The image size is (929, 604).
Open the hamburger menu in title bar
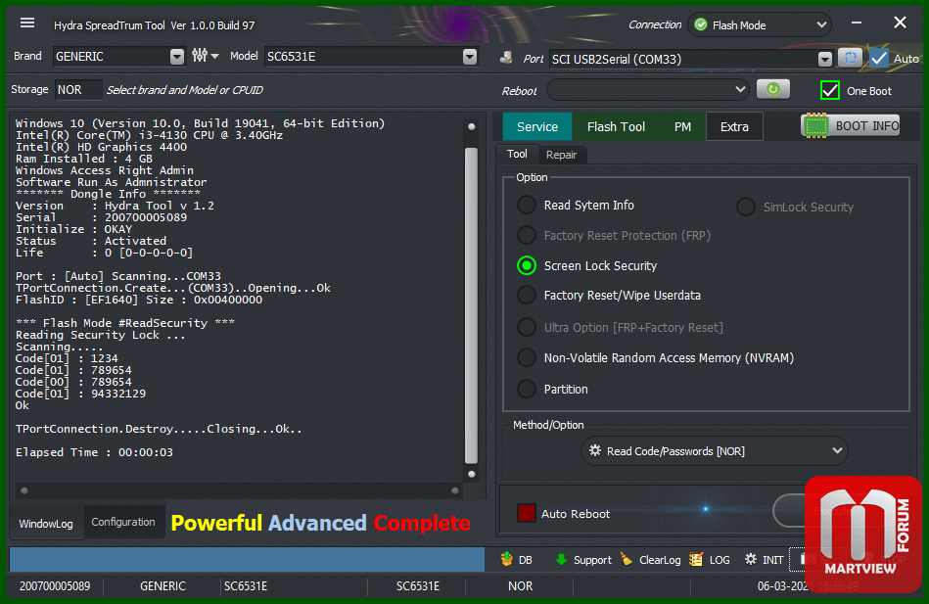pos(27,23)
